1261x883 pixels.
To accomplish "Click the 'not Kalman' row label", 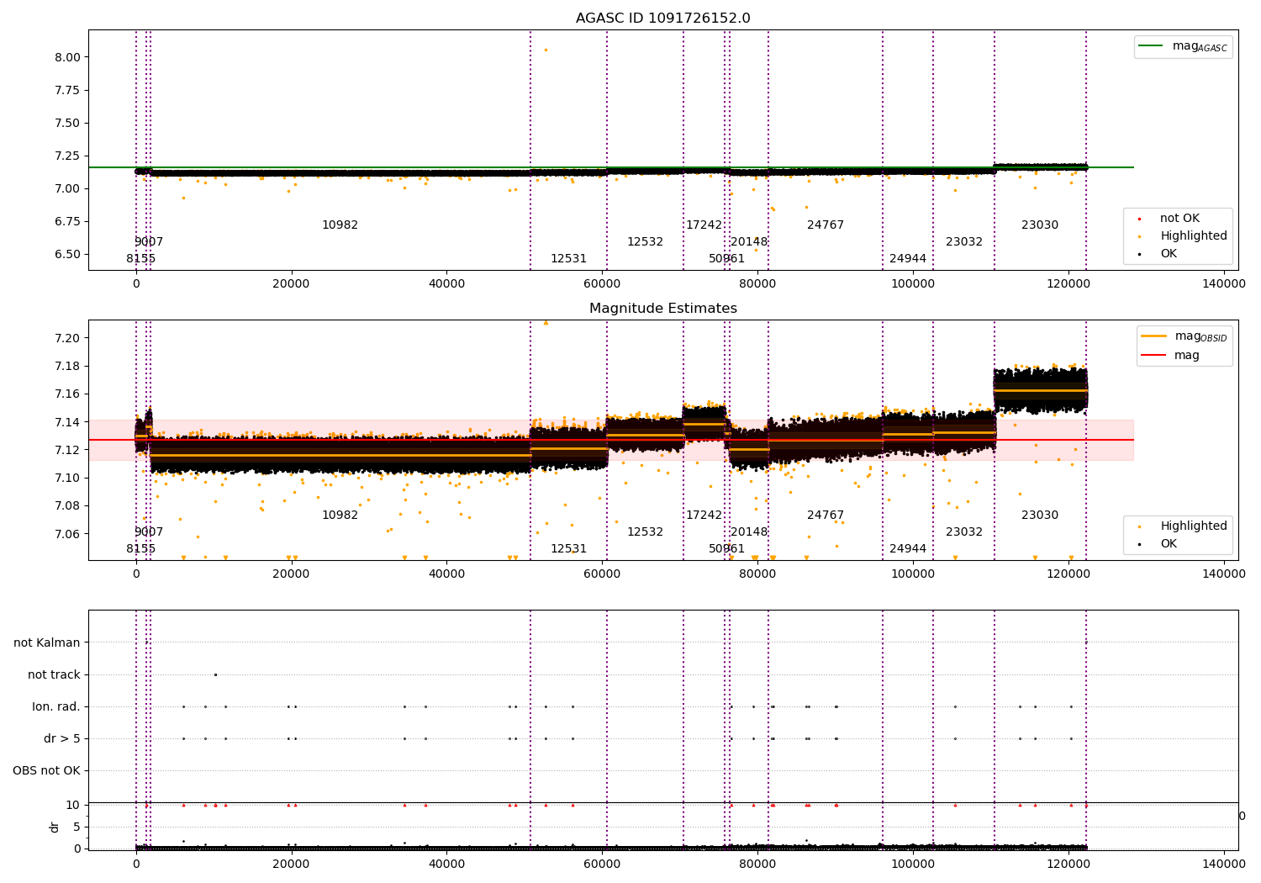I will (47, 642).
